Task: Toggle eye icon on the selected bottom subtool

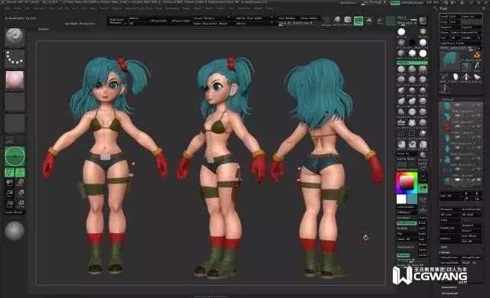Action: point(479,180)
